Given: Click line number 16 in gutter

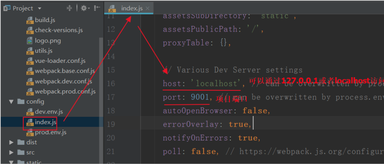Looking at the screenshot, I should click(x=111, y=84).
